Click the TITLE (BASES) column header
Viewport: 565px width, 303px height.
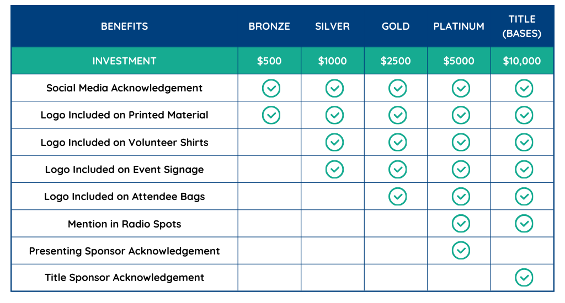pos(522,26)
